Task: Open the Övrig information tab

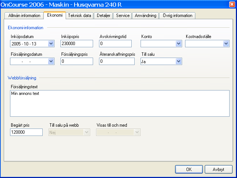Action: [177, 16]
